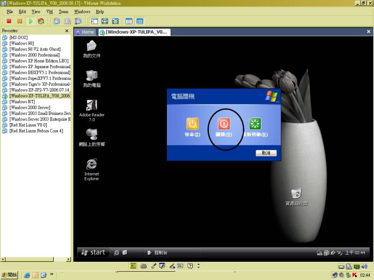Click the Summary view toolbar icon
This screenshot has width=374, height=280.
point(129,21)
